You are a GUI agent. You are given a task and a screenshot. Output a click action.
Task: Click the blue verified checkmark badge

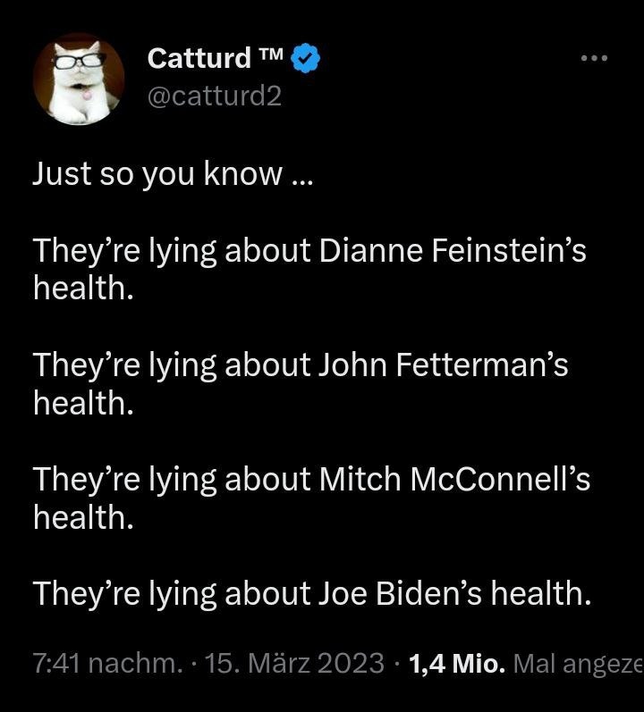pyautogui.click(x=308, y=59)
